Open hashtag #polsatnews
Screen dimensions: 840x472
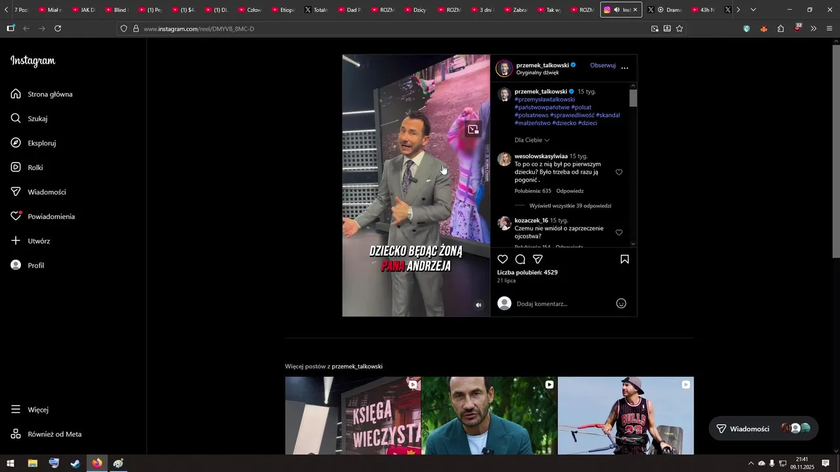click(532, 115)
